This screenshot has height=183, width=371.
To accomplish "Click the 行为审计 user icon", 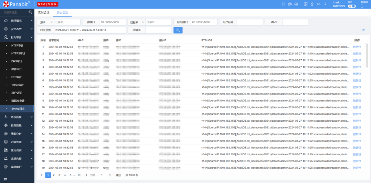I will pyautogui.click(x=6, y=37).
